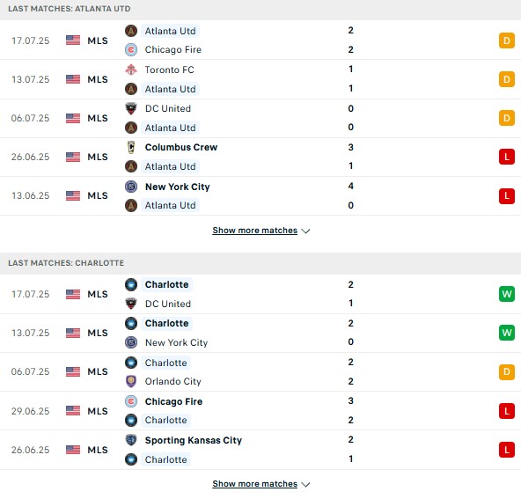Click the orange D badge for Orlando City match

(506, 371)
